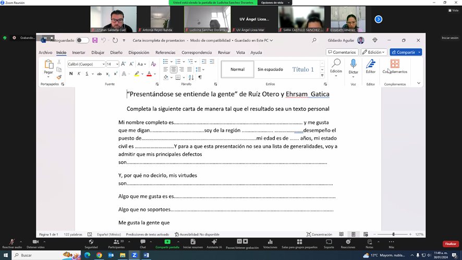Open the Referencias ribbon tab

(165, 53)
